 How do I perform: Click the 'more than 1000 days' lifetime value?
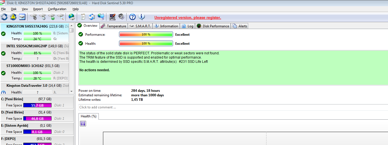click(x=147, y=95)
